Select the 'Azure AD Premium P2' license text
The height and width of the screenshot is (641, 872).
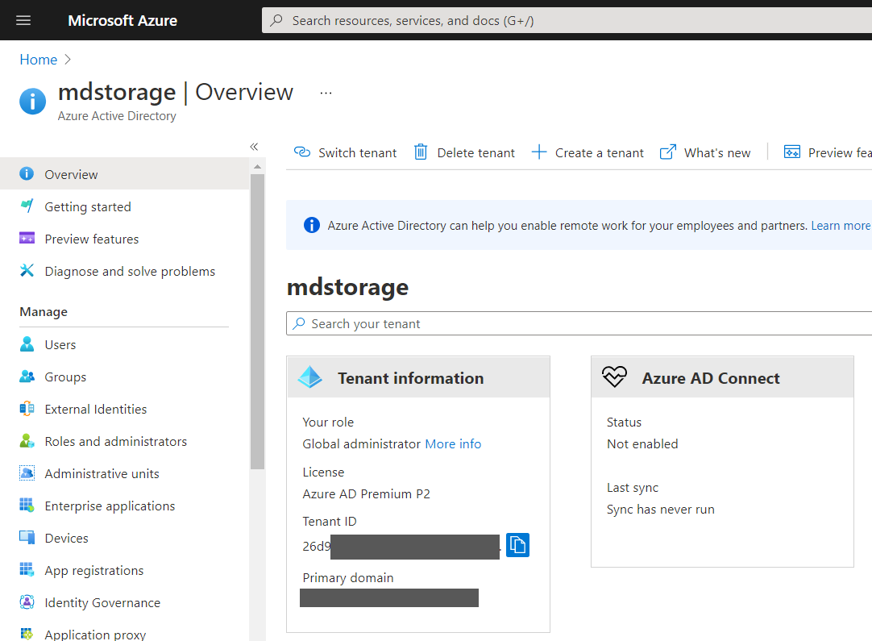366,494
